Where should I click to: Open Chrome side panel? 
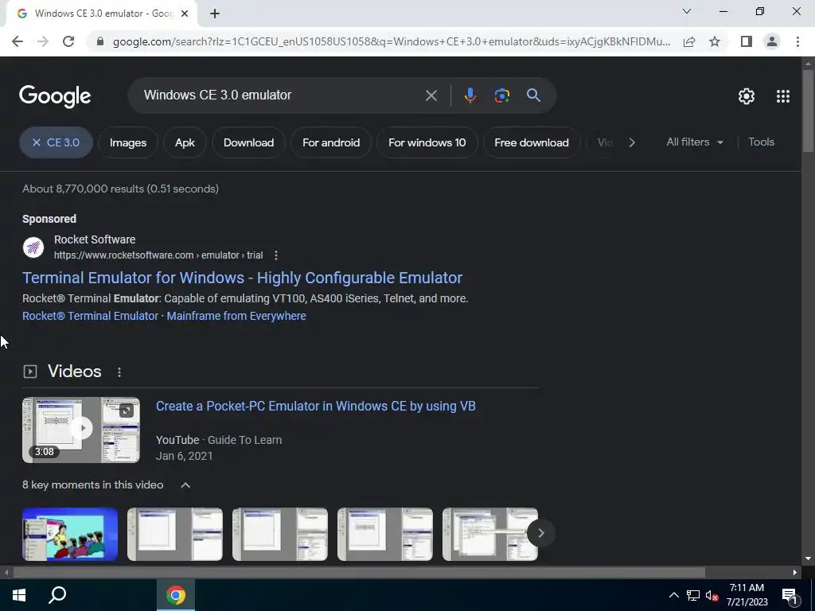pos(747,41)
